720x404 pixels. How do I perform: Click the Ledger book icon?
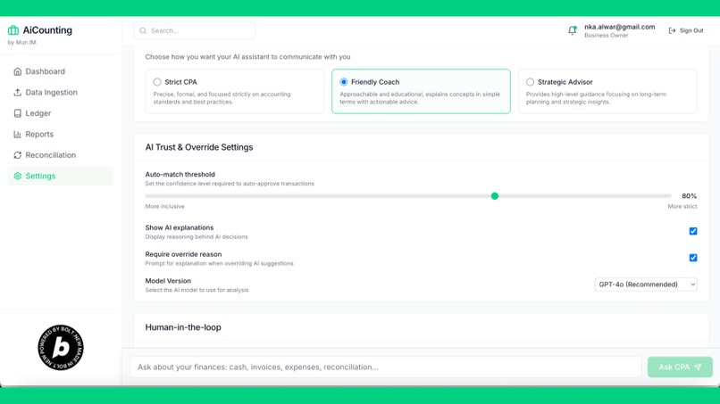(x=18, y=113)
